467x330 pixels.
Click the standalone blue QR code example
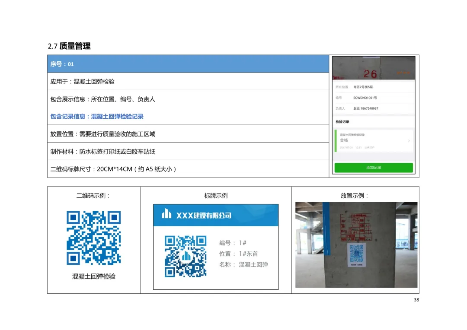(x=93, y=238)
